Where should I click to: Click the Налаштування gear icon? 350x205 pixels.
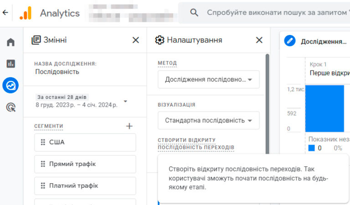click(x=160, y=40)
